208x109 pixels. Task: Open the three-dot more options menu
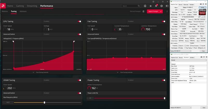(167, 11)
